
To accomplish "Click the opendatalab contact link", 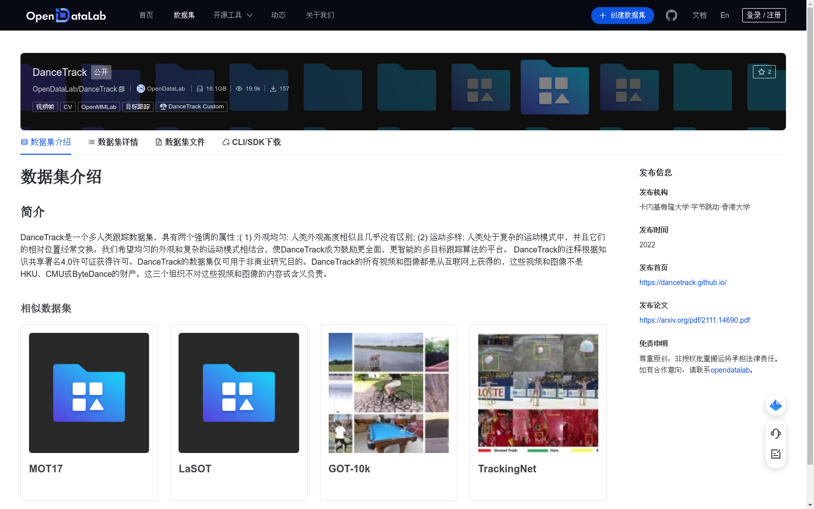I will (x=730, y=370).
